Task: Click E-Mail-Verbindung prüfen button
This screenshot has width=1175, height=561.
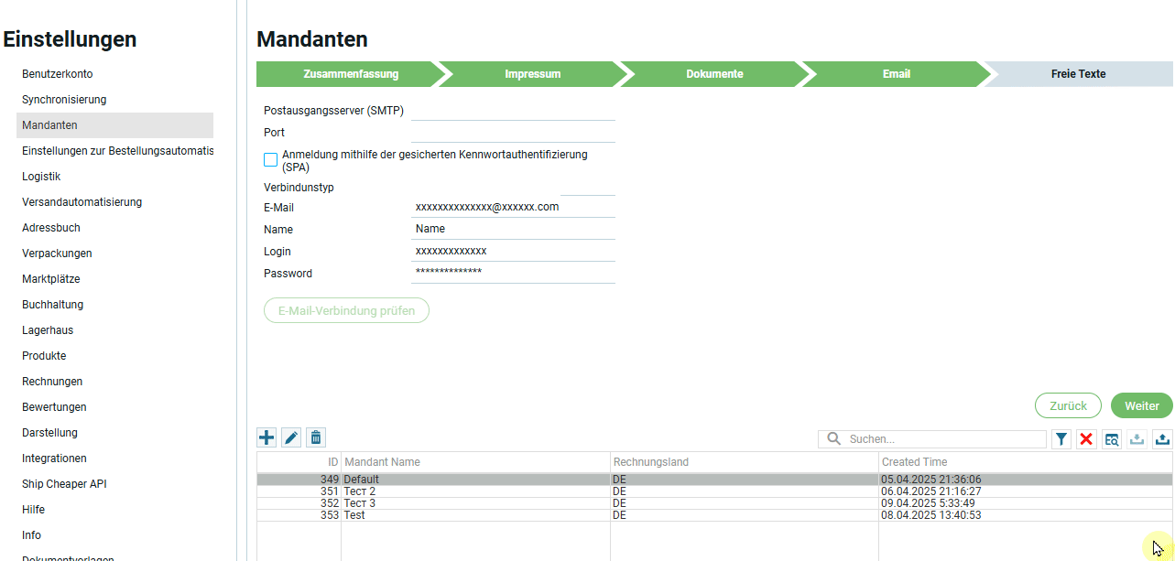Action: point(346,311)
